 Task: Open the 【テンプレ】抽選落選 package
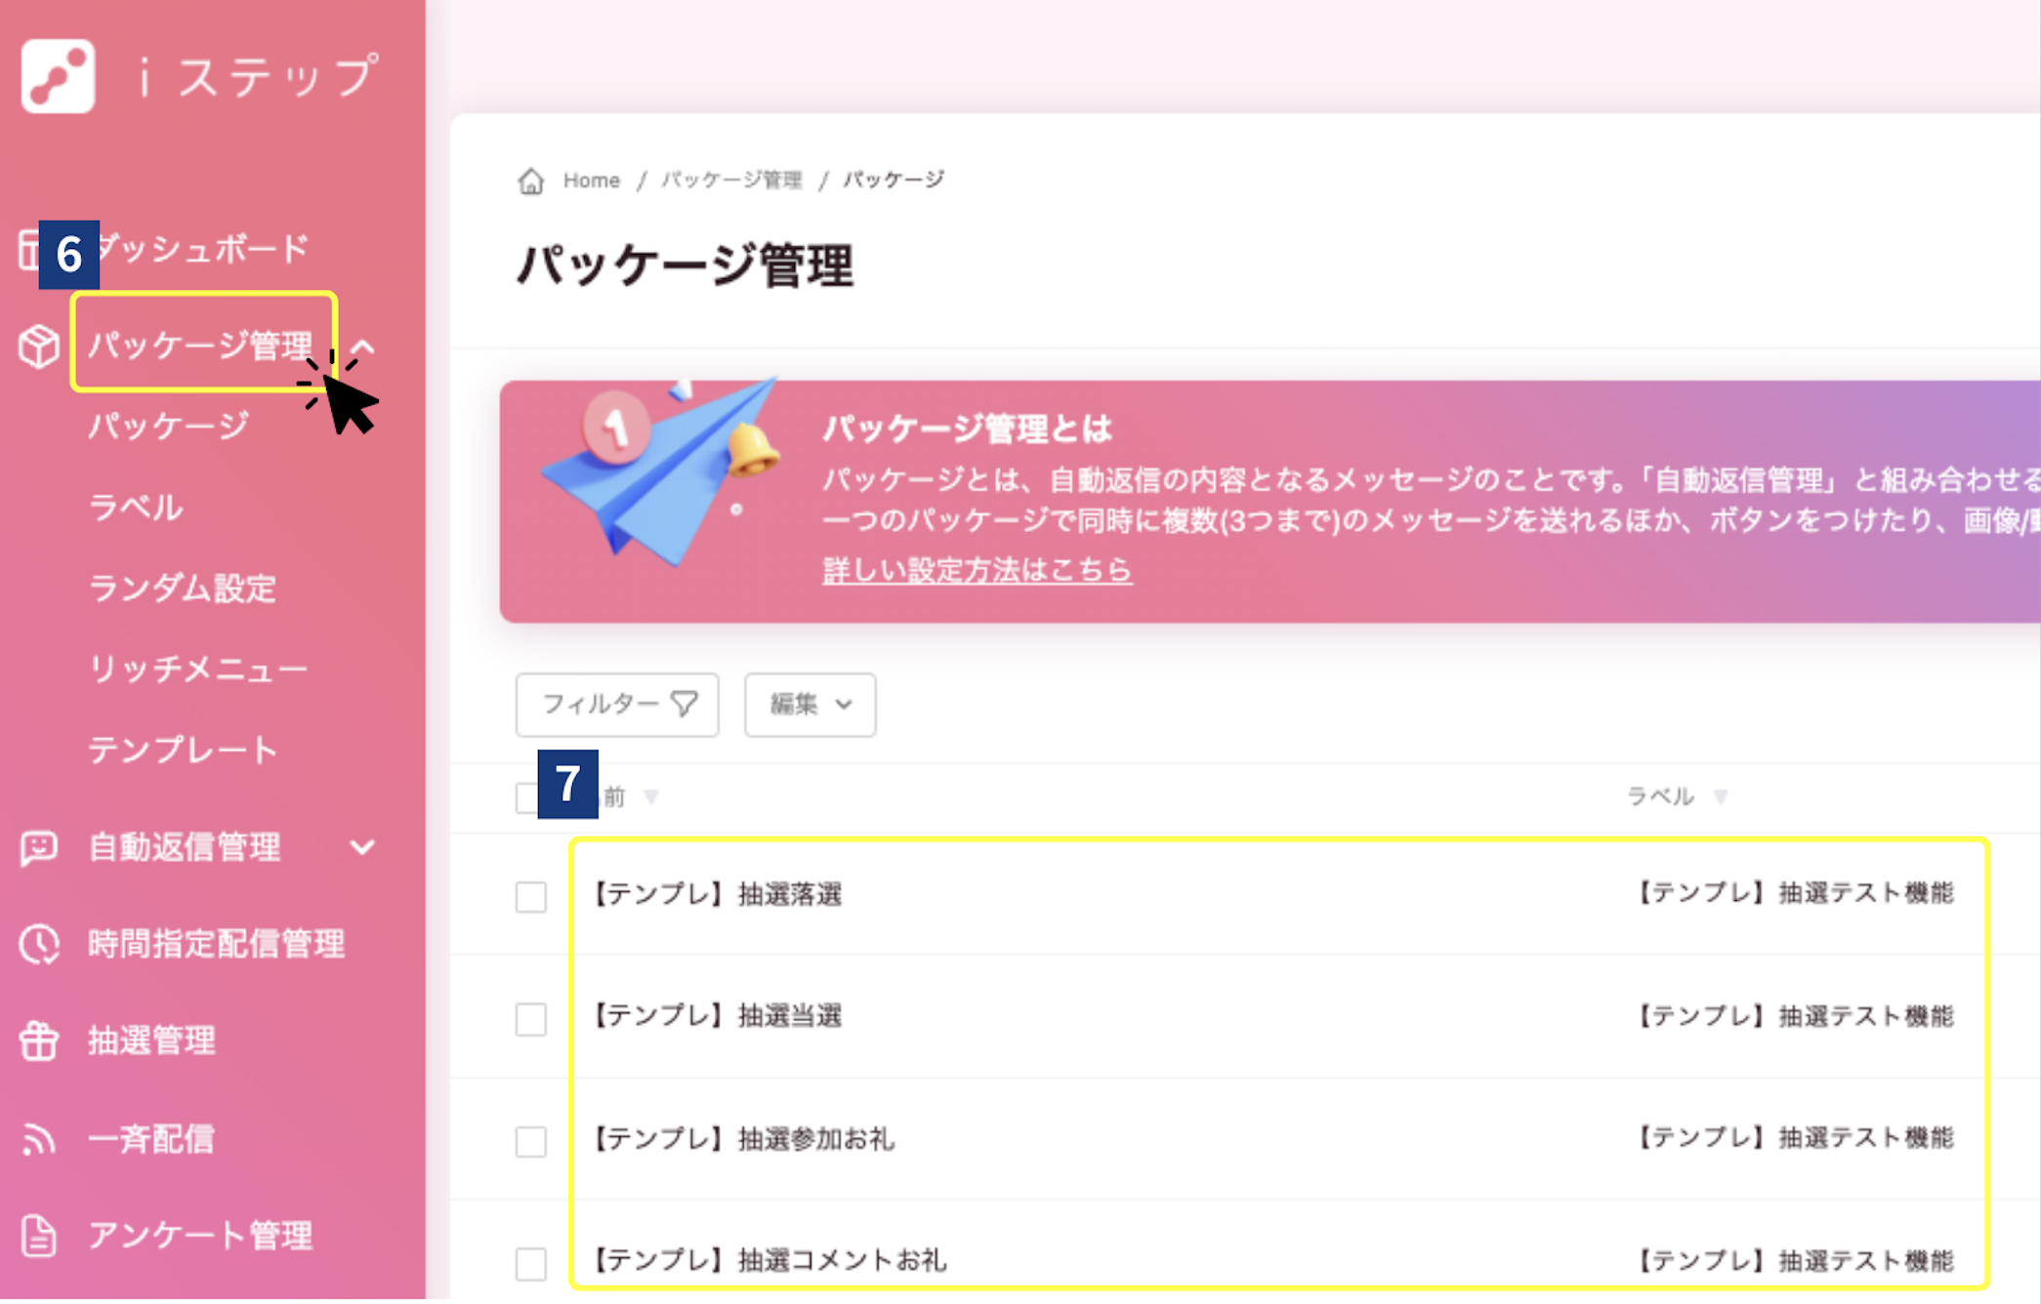(x=717, y=894)
